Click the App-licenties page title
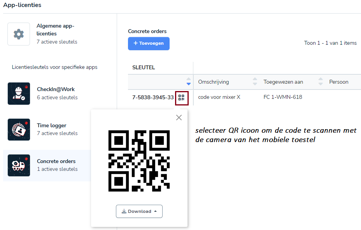The height and width of the screenshot is (230, 361). coord(22,5)
